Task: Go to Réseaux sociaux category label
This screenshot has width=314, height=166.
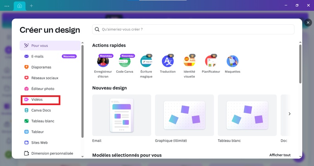Action: [45, 78]
